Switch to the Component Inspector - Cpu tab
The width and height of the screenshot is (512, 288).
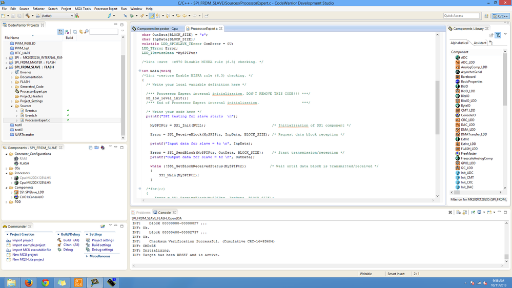[x=157, y=29]
